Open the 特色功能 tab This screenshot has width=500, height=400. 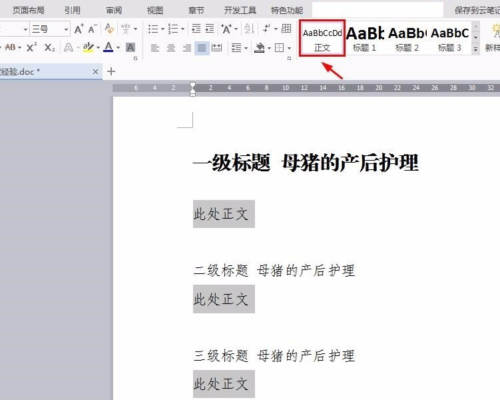[x=287, y=10]
